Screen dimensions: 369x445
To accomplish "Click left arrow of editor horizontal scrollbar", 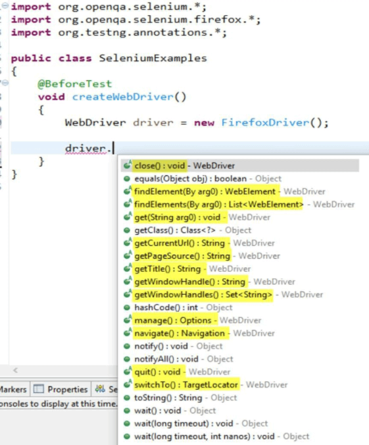I will (x=16, y=370).
